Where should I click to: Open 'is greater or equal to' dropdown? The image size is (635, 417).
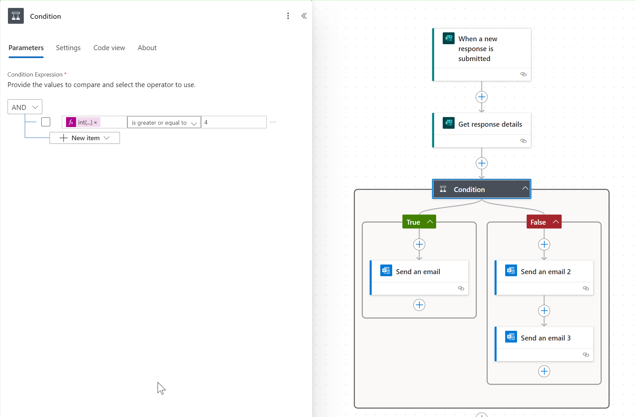164,122
